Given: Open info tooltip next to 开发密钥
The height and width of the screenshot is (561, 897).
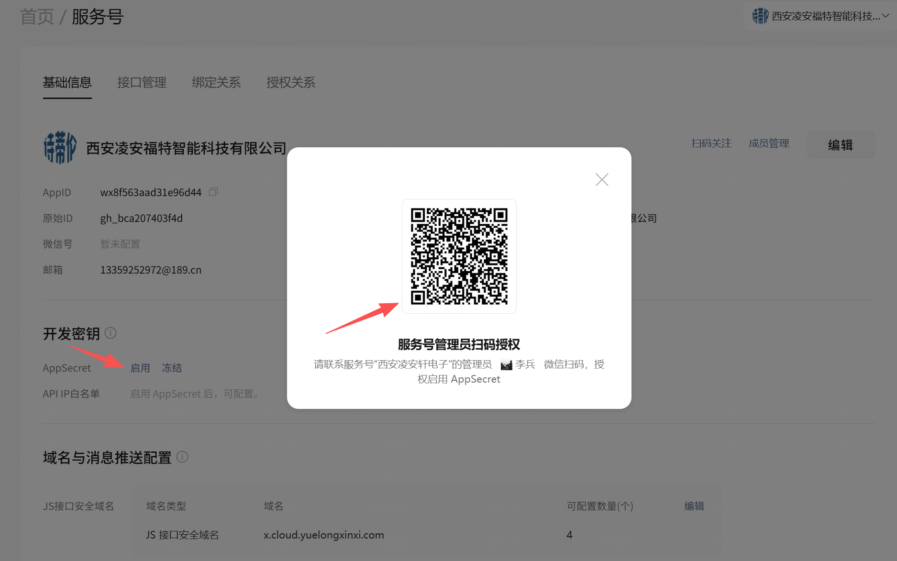Looking at the screenshot, I should point(111,333).
